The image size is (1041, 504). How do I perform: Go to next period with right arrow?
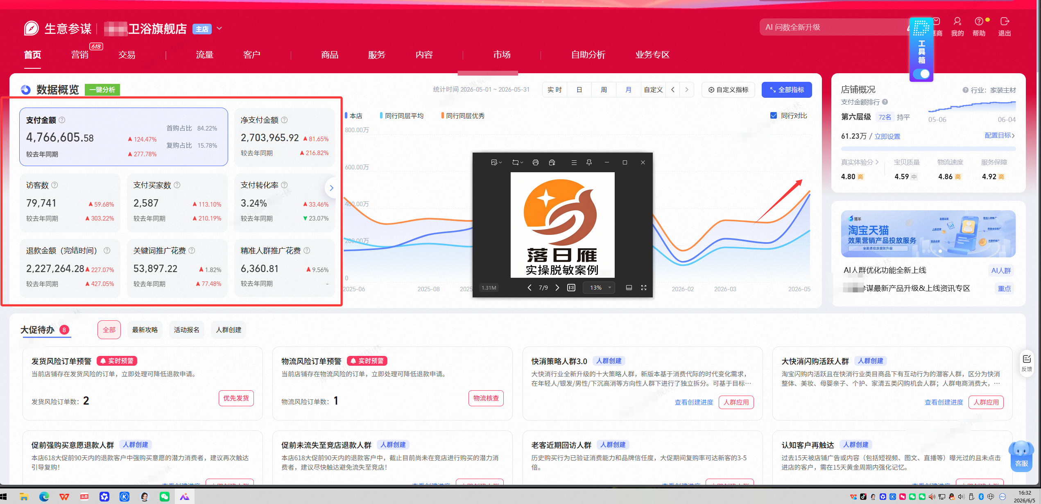[687, 90]
